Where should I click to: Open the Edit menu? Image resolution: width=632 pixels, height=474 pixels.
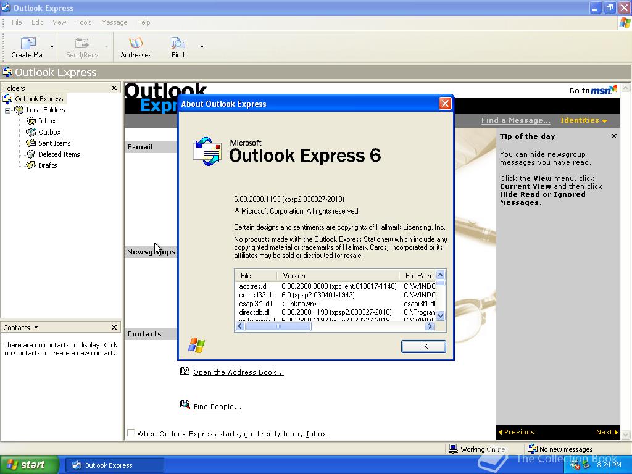pos(37,22)
